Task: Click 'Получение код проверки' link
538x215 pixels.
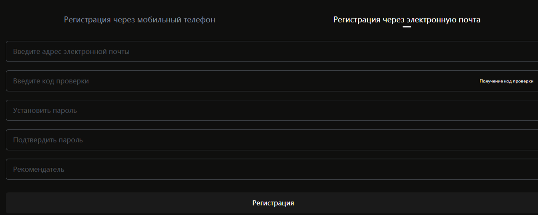Action: pyautogui.click(x=506, y=81)
